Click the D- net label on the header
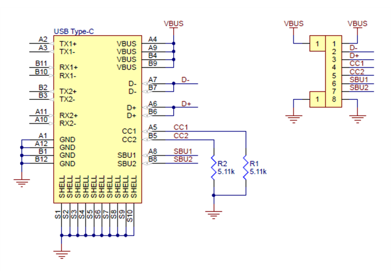Viewport: 391px width, 279px height. (x=354, y=48)
